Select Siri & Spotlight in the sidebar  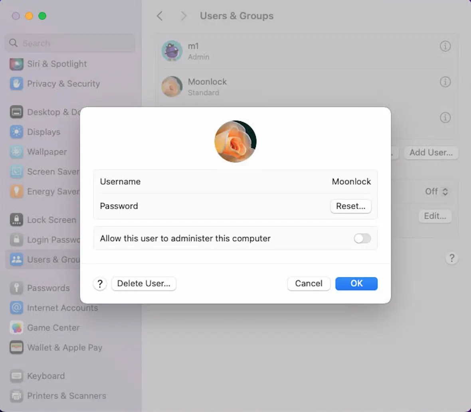coord(57,64)
